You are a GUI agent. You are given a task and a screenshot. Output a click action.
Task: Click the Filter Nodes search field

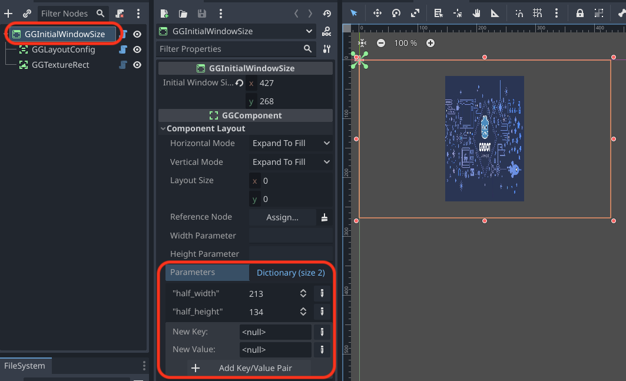point(72,14)
